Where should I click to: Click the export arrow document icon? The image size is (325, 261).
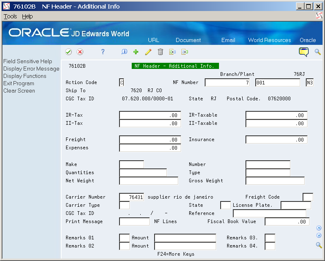184,52
